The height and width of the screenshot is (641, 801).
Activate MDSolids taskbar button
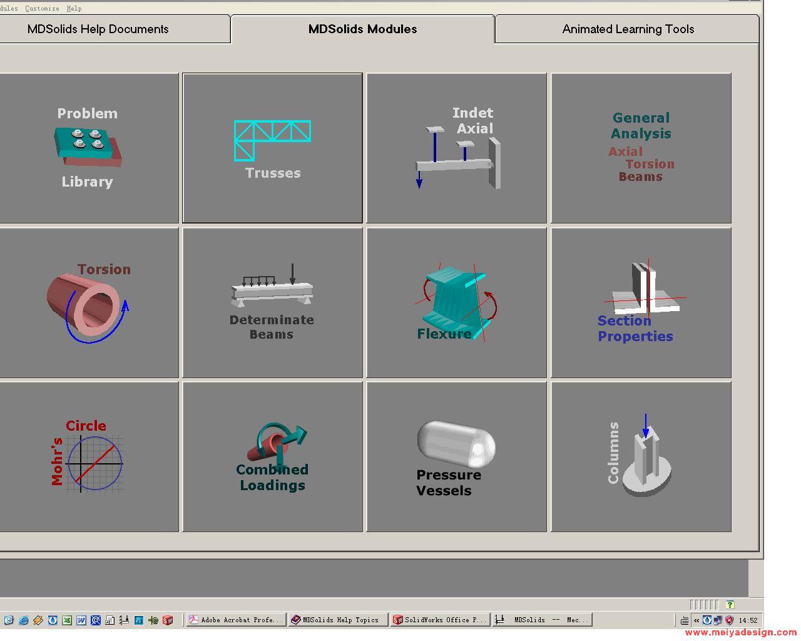[542, 620]
